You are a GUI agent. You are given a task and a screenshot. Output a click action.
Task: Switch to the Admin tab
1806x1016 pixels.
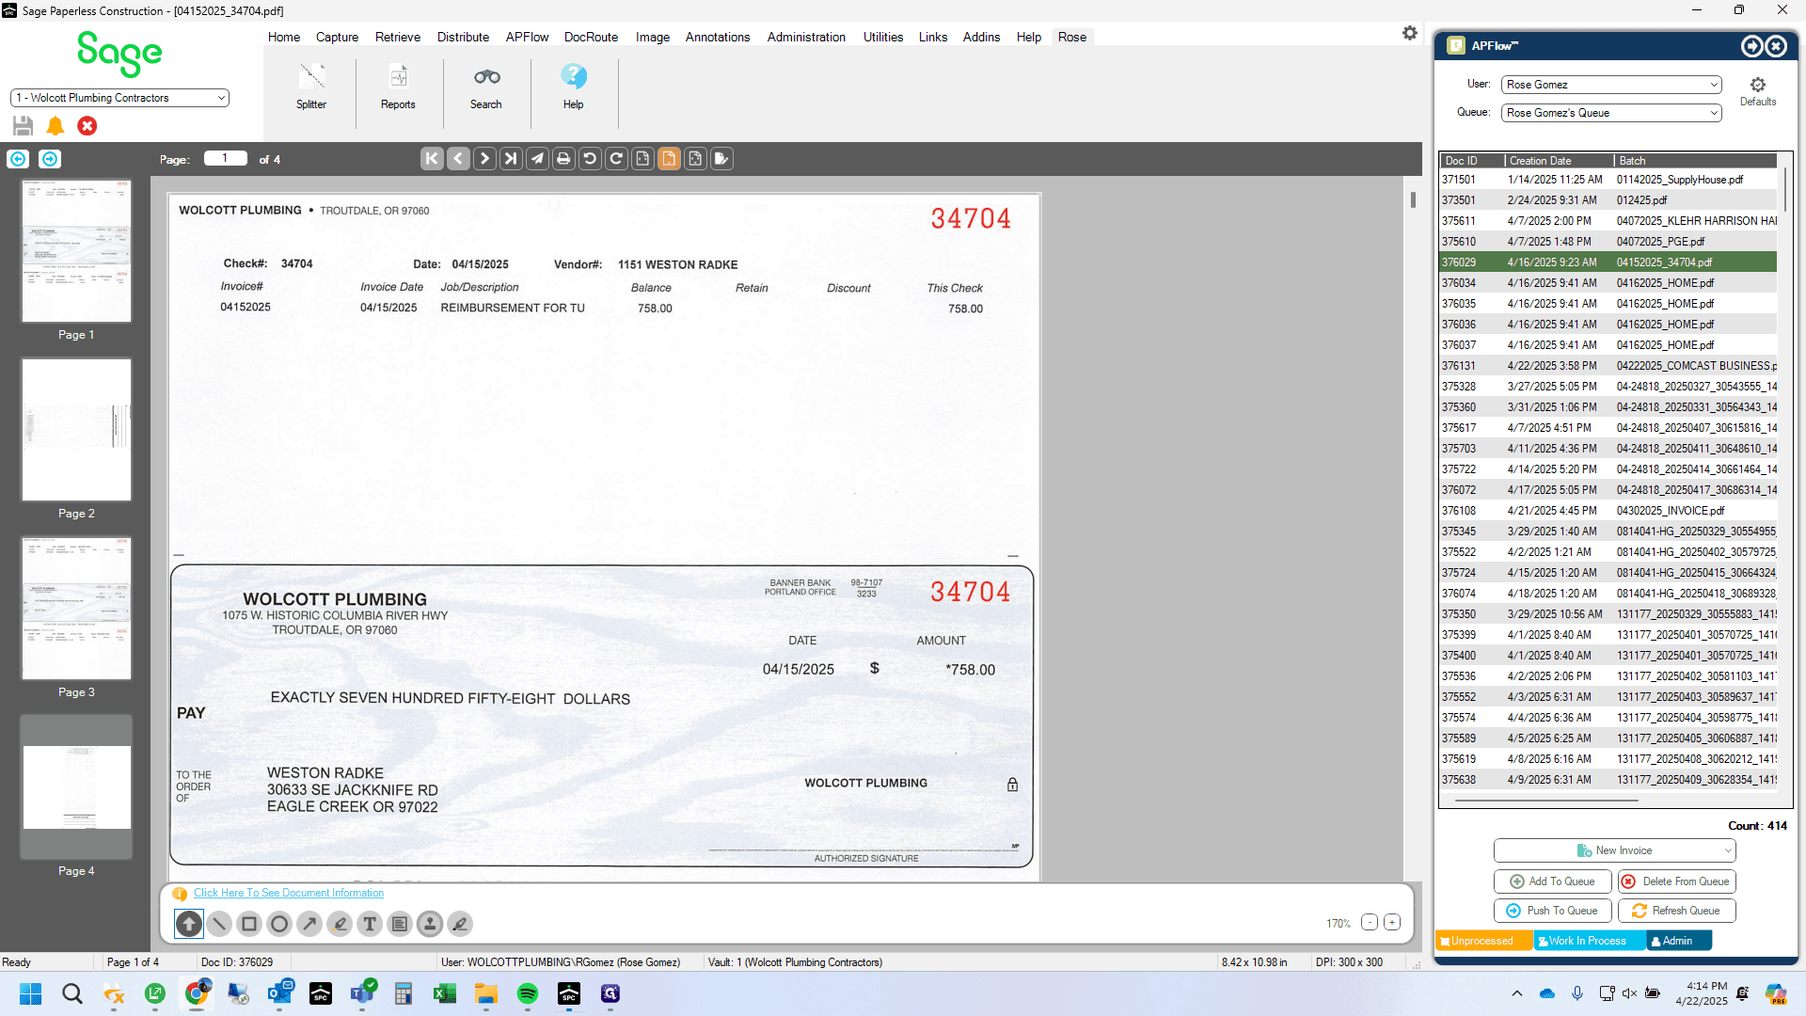click(1678, 941)
